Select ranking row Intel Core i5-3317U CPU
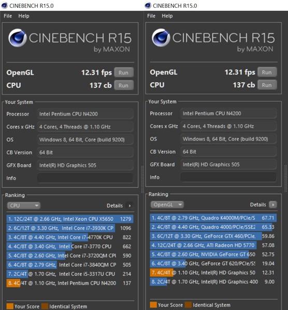The height and width of the screenshot is (310, 288). click(x=70, y=274)
